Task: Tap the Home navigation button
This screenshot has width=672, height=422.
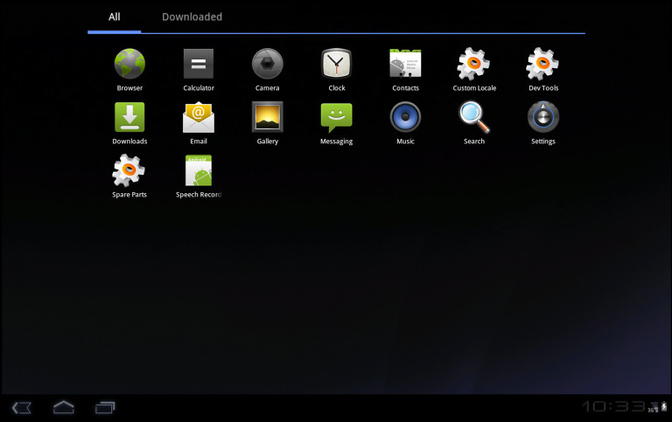Action: coord(63,407)
